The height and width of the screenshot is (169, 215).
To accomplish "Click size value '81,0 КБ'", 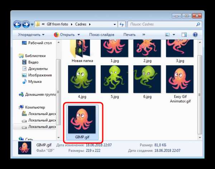I will point(160,145).
